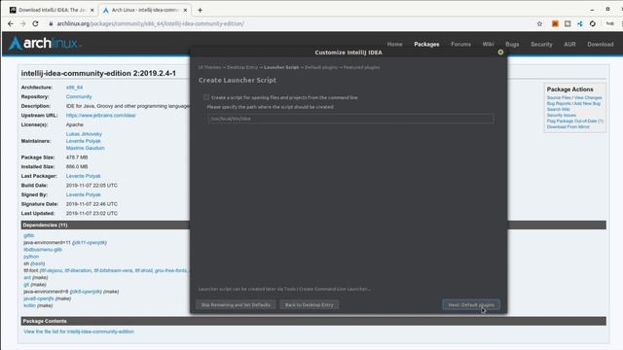The image size is (623, 350).
Task: Open Bugs in Arch navigation
Action: pos(512,44)
